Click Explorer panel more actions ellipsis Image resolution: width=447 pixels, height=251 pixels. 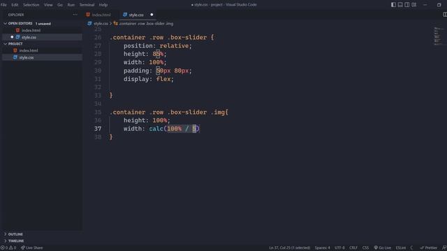[x=75, y=15]
